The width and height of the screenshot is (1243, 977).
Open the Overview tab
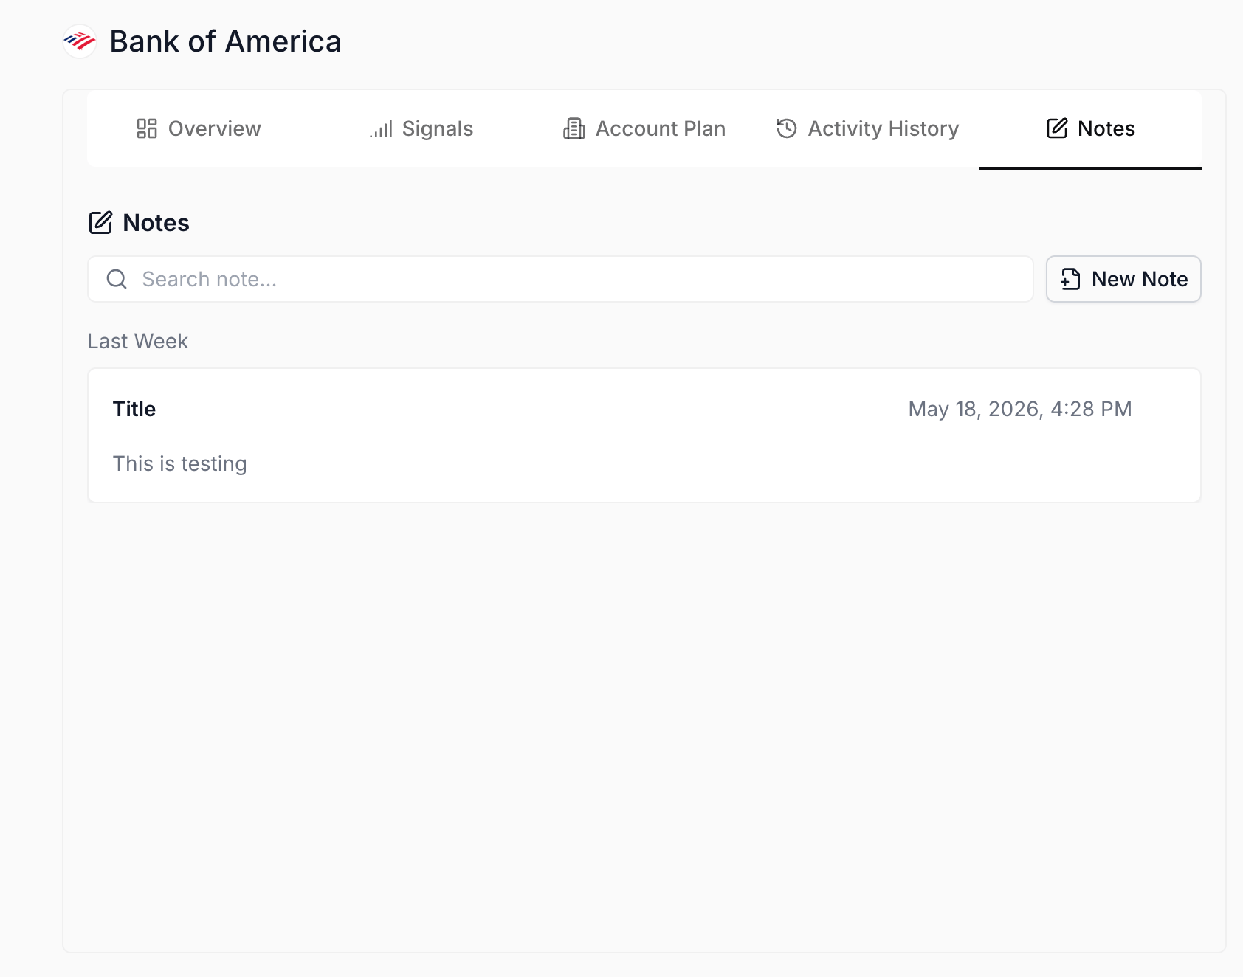199,128
